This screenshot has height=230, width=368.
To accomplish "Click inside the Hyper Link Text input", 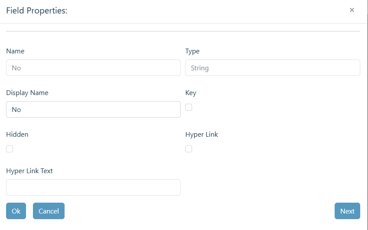I will pyautogui.click(x=93, y=187).
